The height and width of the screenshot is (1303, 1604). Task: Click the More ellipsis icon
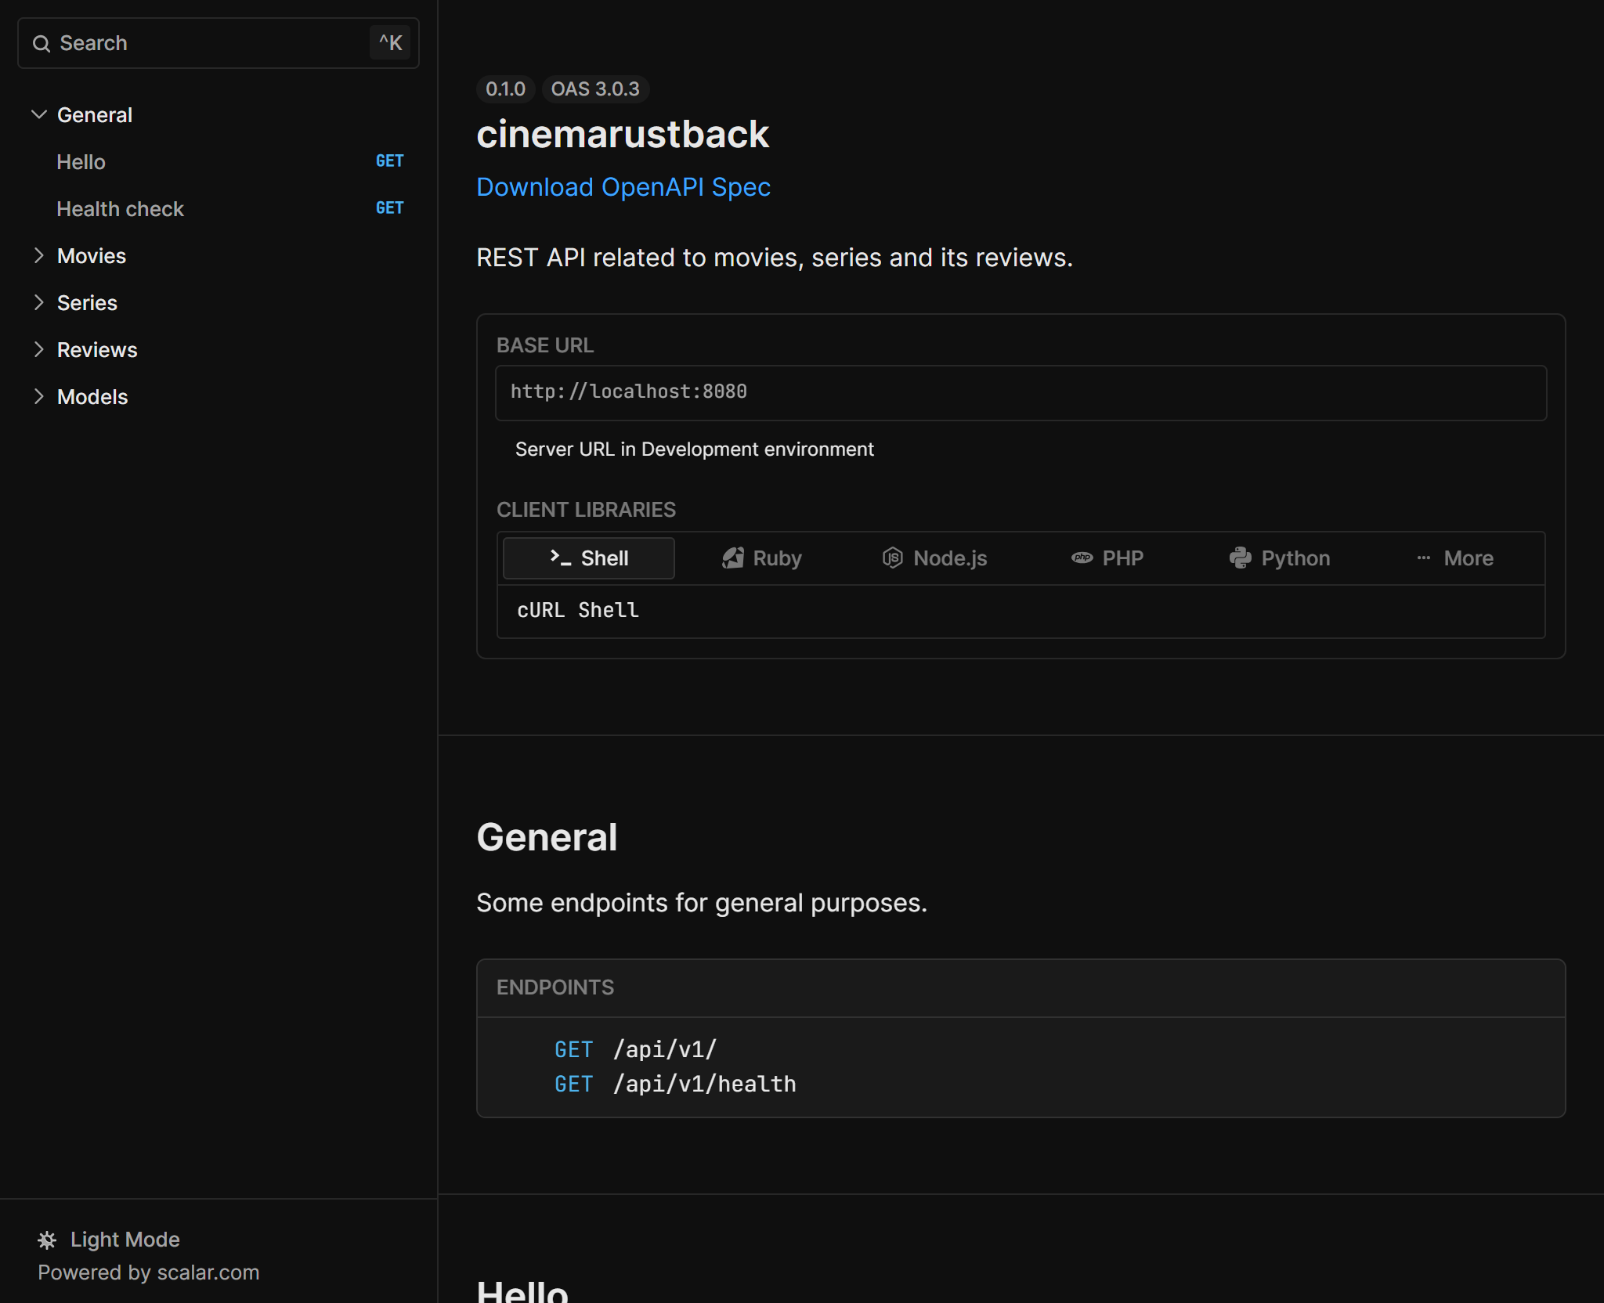pyautogui.click(x=1423, y=558)
